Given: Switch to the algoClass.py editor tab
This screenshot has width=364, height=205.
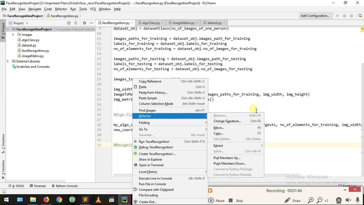Looking at the screenshot, I should tap(151, 23).
